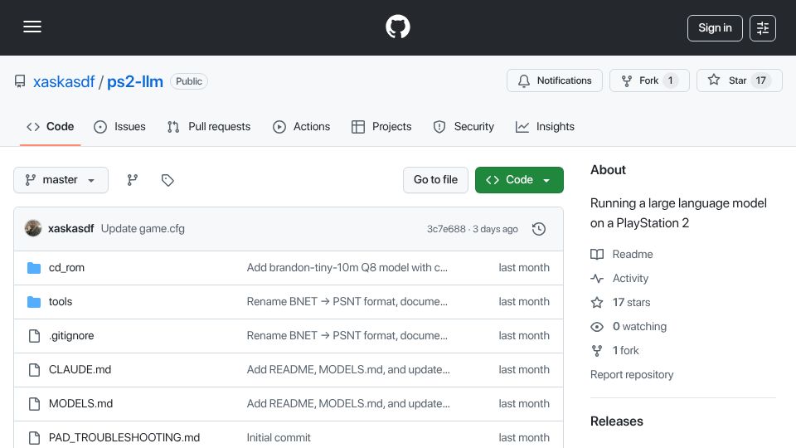Open the tools folder
Screen dimensions: 796x448
point(61,302)
